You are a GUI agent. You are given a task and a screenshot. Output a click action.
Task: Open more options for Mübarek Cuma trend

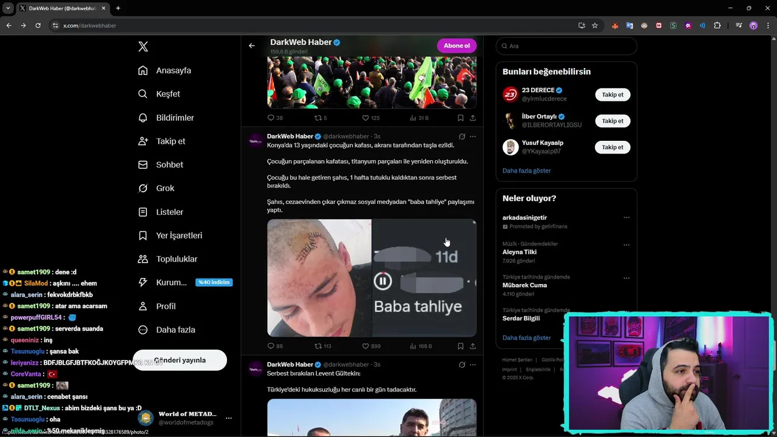click(x=626, y=278)
